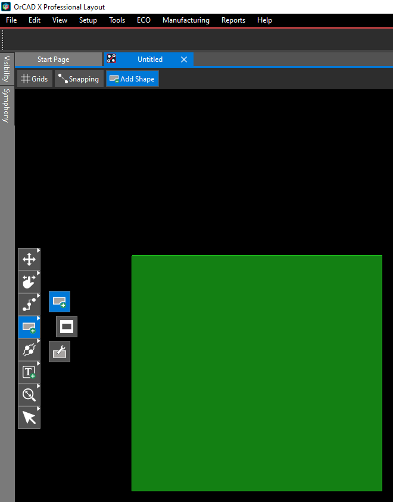
Task: Select the hand gesture tool icon
Action: [x=29, y=282]
